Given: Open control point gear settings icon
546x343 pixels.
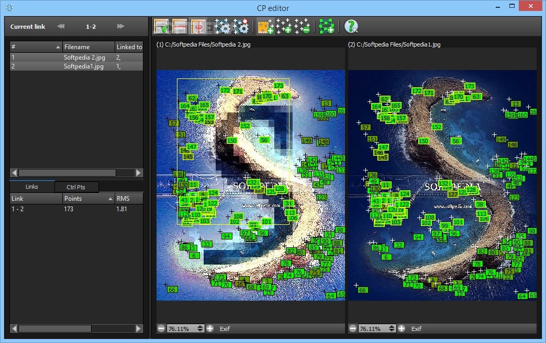Looking at the screenshot, I should pyautogui.click(x=222, y=27).
